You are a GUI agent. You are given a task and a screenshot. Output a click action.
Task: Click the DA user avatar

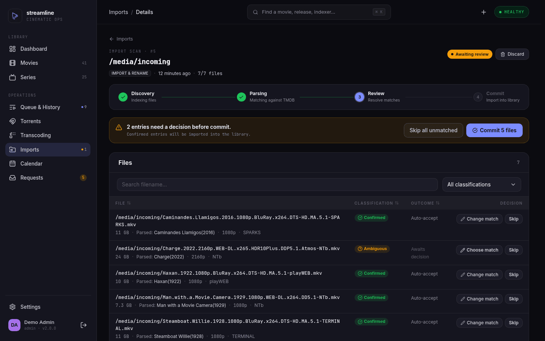[14, 325]
